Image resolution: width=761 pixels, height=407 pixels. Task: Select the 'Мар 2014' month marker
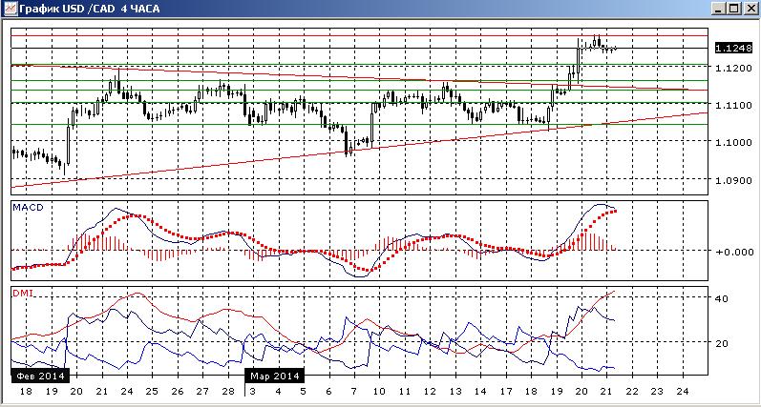click(275, 376)
